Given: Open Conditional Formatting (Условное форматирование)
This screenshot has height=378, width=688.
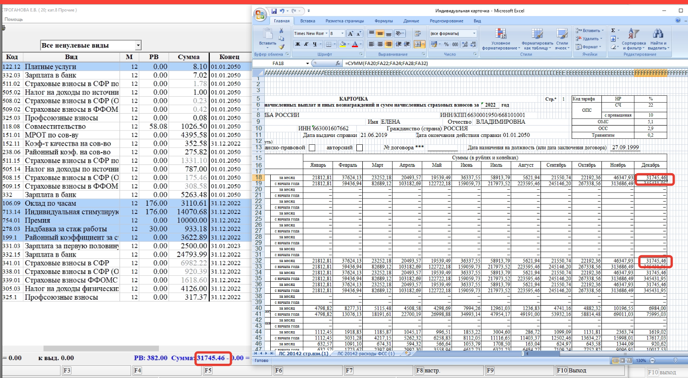Looking at the screenshot, I should (x=501, y=39).
